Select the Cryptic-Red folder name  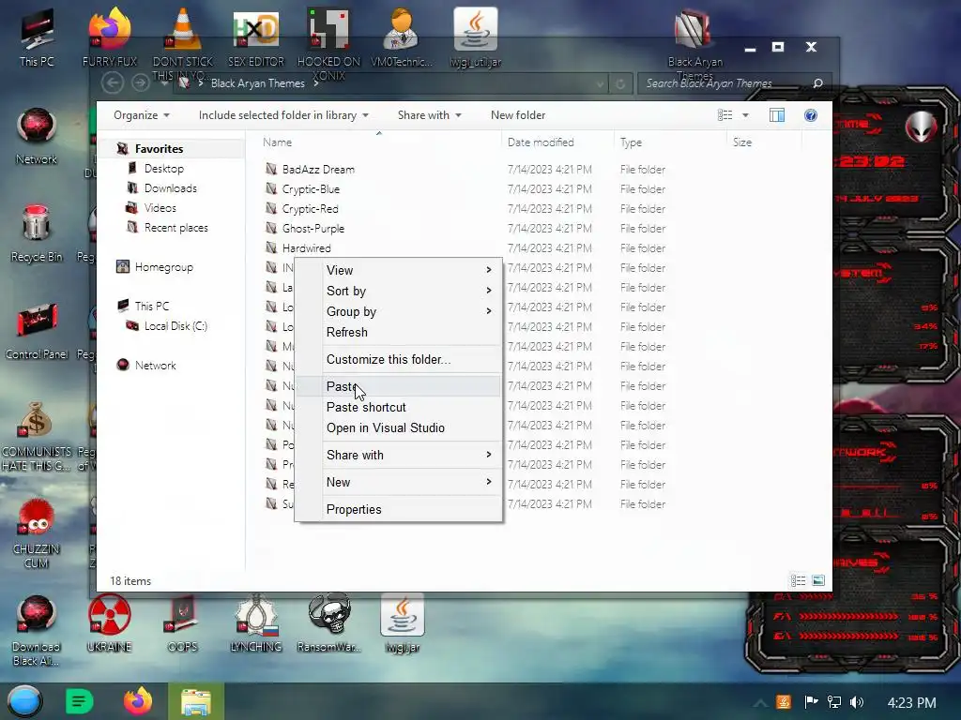(x=310, y=209)
